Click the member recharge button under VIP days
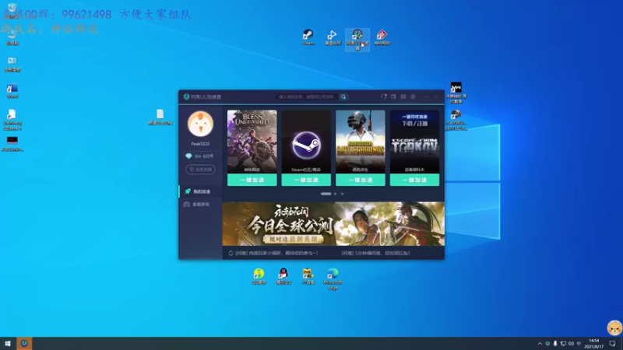The width and height of the screenshot is (623, 350). click(200, 170)
